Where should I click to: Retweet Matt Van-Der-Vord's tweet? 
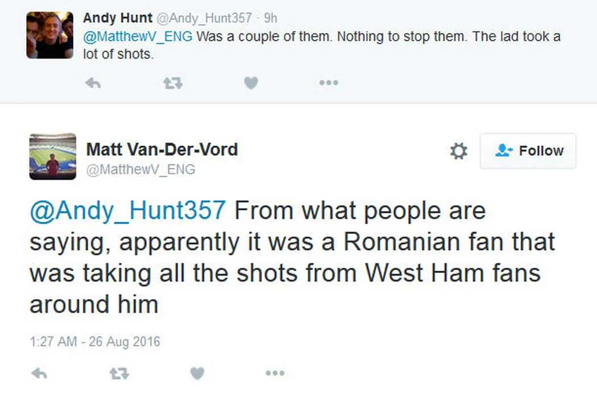[x=118, y=373]
